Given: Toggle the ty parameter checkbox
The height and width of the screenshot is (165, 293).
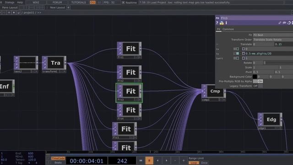Looking at the screenshot, I should click(x=243, y=54).
